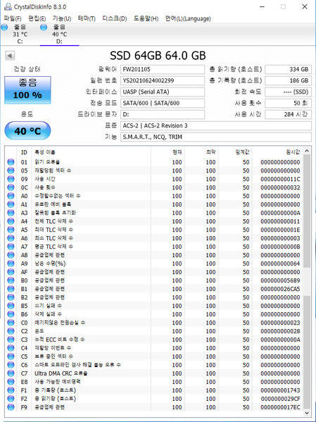316x422 pixels.
Task: Click the status icon for attribute A1
Action: point(11,204)
